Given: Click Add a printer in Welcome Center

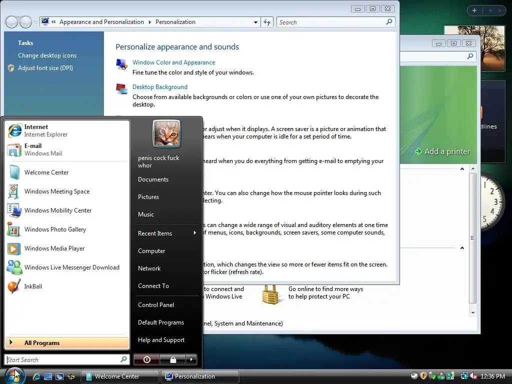Looking at the screenshot, I should pos(442,151).
